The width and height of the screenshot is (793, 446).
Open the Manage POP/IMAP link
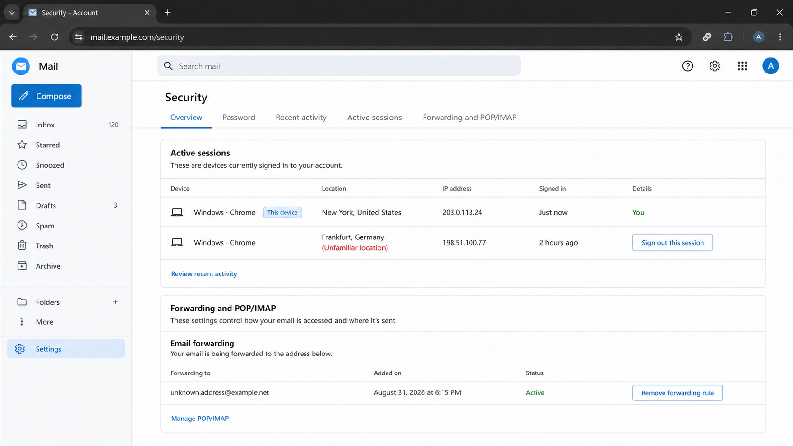pyautogui.click(x=200, y=419)
